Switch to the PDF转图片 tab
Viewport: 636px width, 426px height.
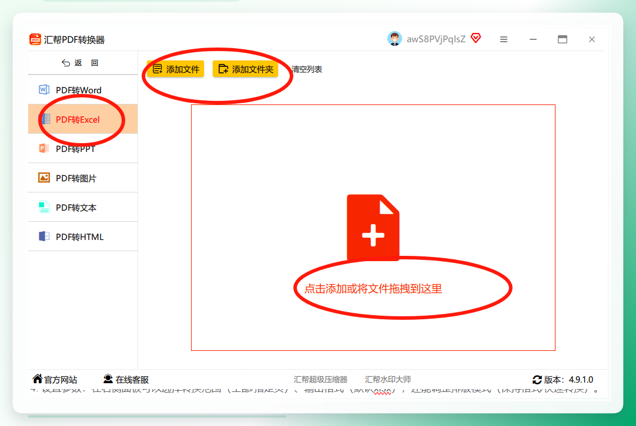click(83, 178)
